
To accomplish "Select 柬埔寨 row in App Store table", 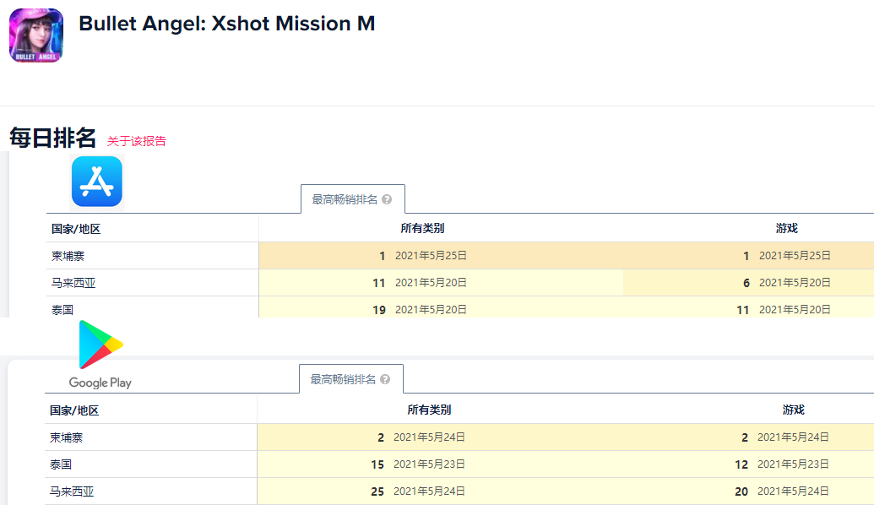I will tap(68, 256).
